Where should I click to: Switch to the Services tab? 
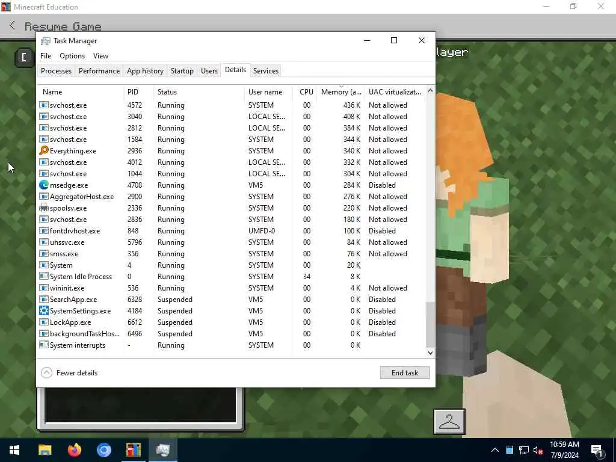pos(265,71)
